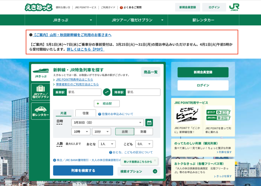Click the help icon for おとな、こどもの区分
The width and height of the screenshot is (261, 186).
[x=111, y=152]
